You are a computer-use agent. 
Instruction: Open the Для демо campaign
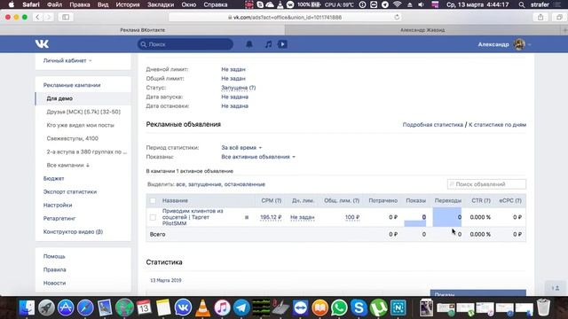click(x=83, y=98)
